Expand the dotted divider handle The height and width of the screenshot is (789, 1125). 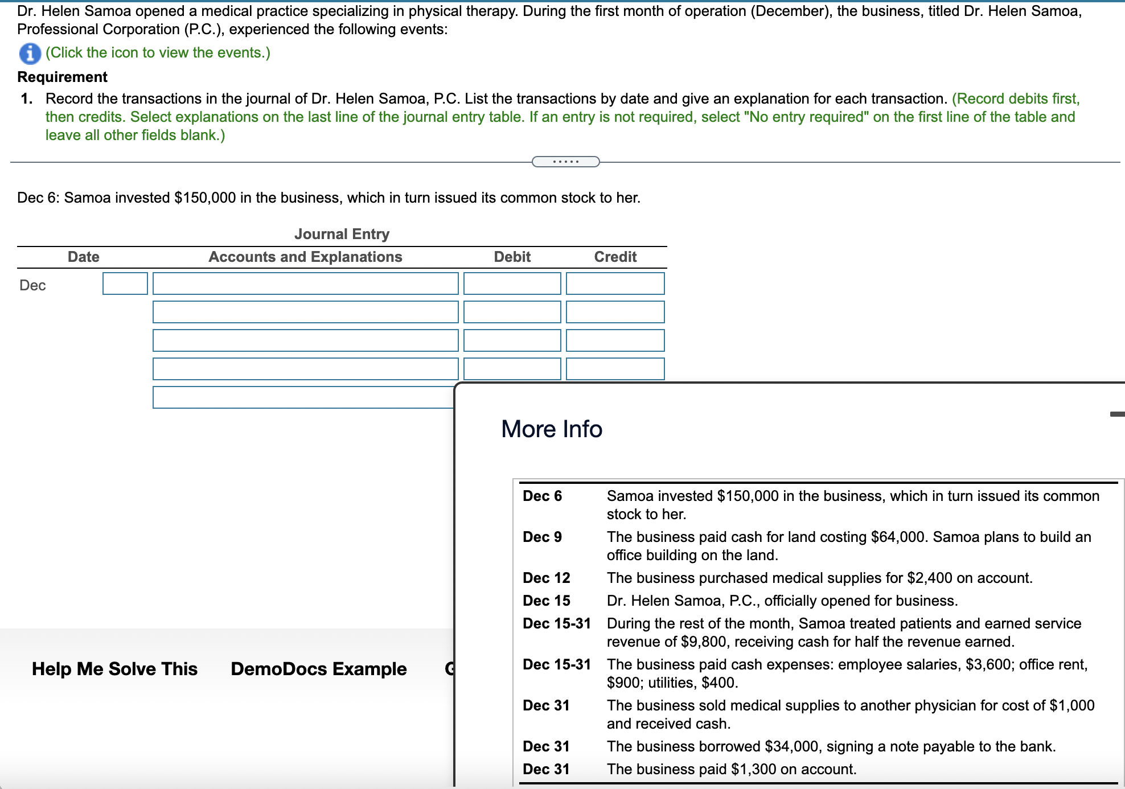[565, 162]
